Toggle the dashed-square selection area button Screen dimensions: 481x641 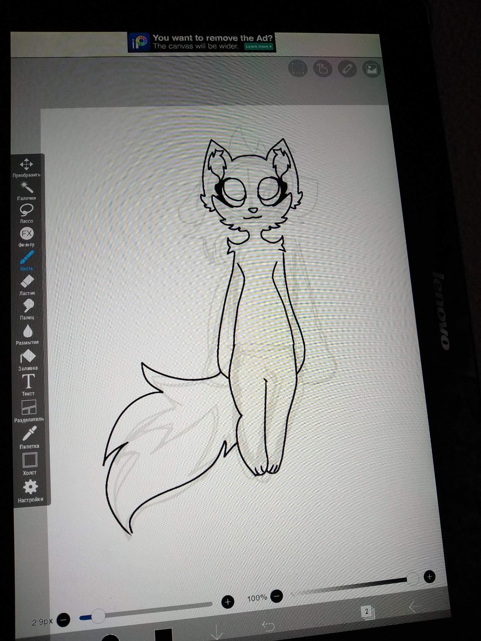297,68
